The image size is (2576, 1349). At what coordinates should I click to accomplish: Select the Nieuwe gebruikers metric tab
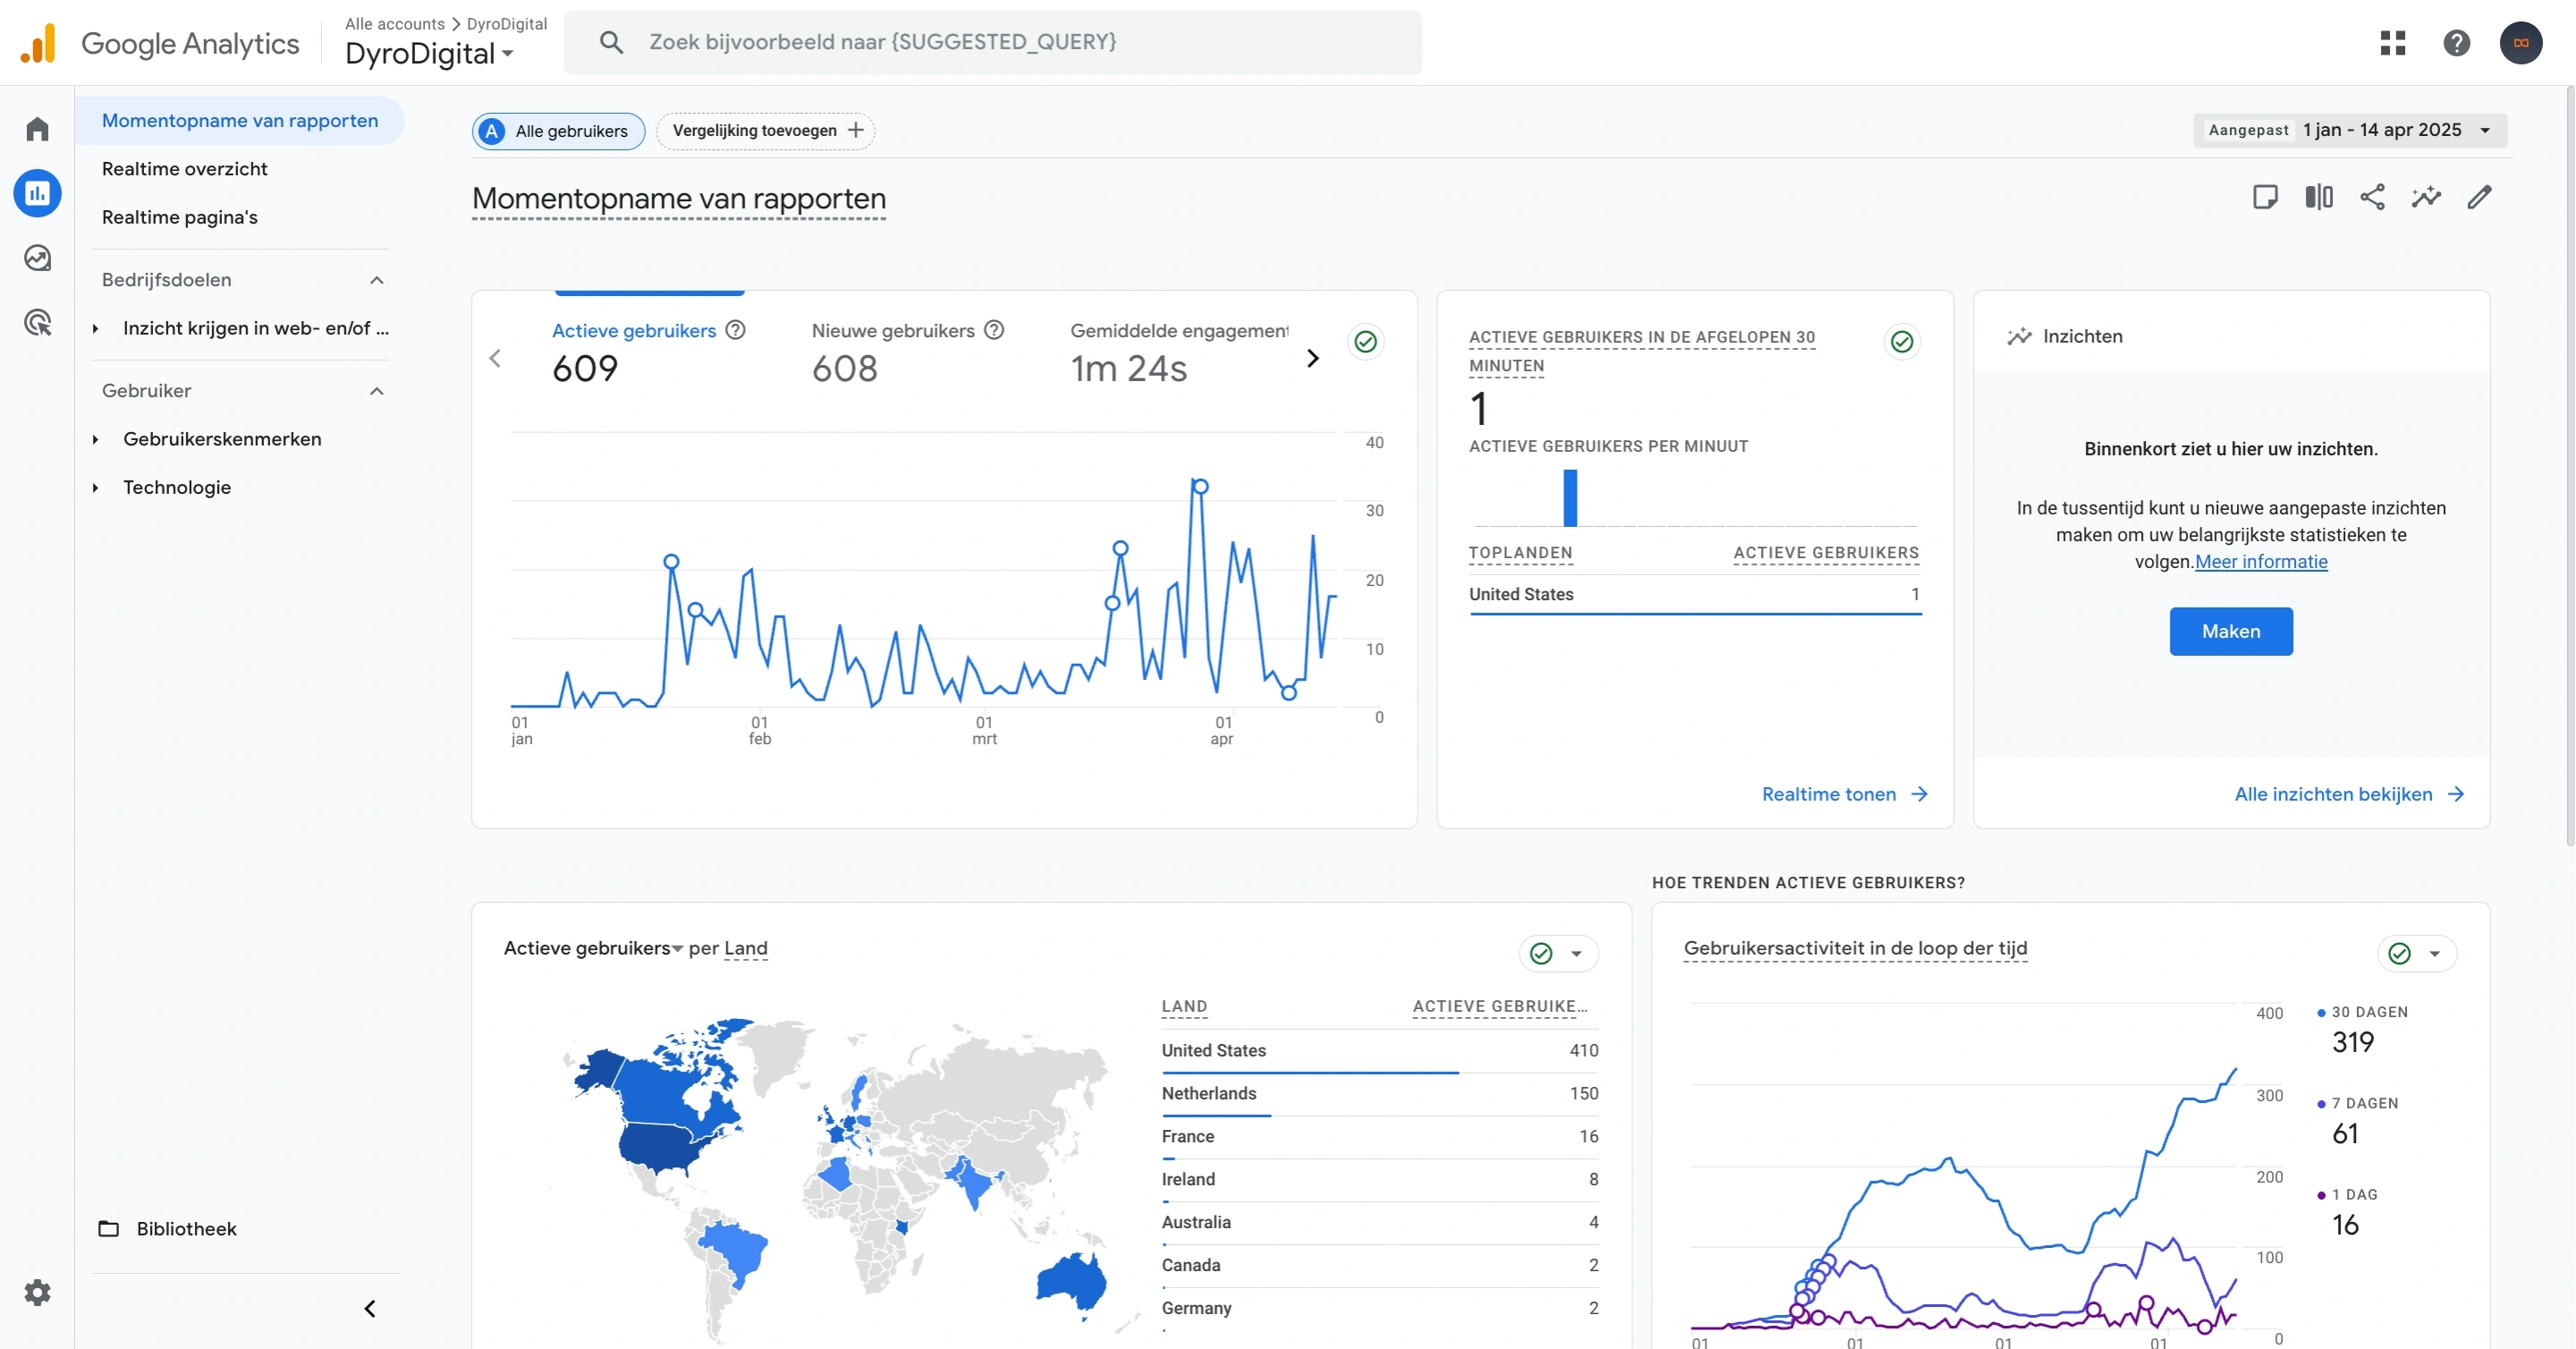[907, 354]
